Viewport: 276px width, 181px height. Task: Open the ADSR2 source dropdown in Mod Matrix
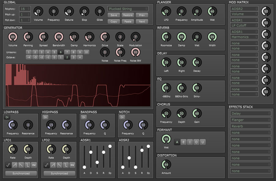click(244, 8)
